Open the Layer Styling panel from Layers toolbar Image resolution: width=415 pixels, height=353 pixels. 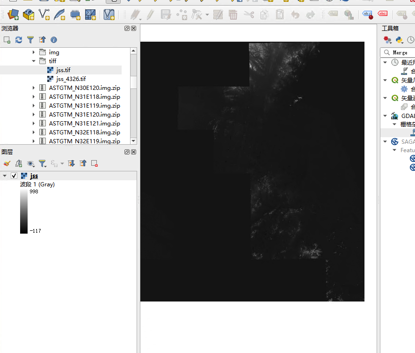(6, 163)
